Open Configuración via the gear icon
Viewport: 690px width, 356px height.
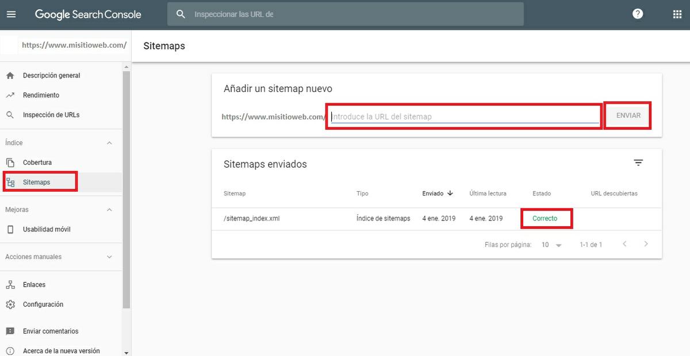coord(10,304)
